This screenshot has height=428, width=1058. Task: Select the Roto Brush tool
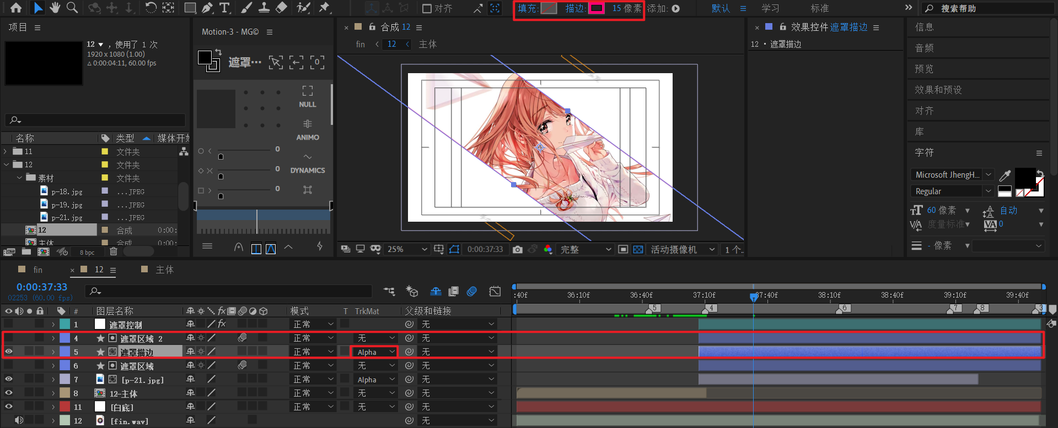coord(303,8)
